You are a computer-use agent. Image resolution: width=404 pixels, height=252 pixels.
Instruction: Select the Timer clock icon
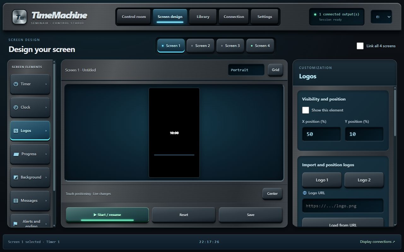click(16, 84)
